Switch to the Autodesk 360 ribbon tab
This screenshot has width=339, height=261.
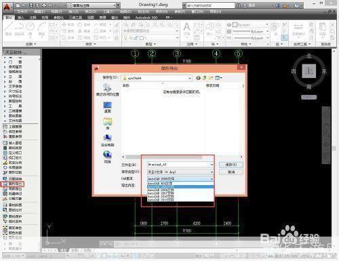pos(146,18)
